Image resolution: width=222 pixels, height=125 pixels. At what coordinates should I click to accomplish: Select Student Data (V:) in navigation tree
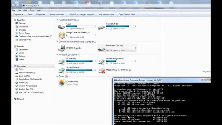coord(26,89)
